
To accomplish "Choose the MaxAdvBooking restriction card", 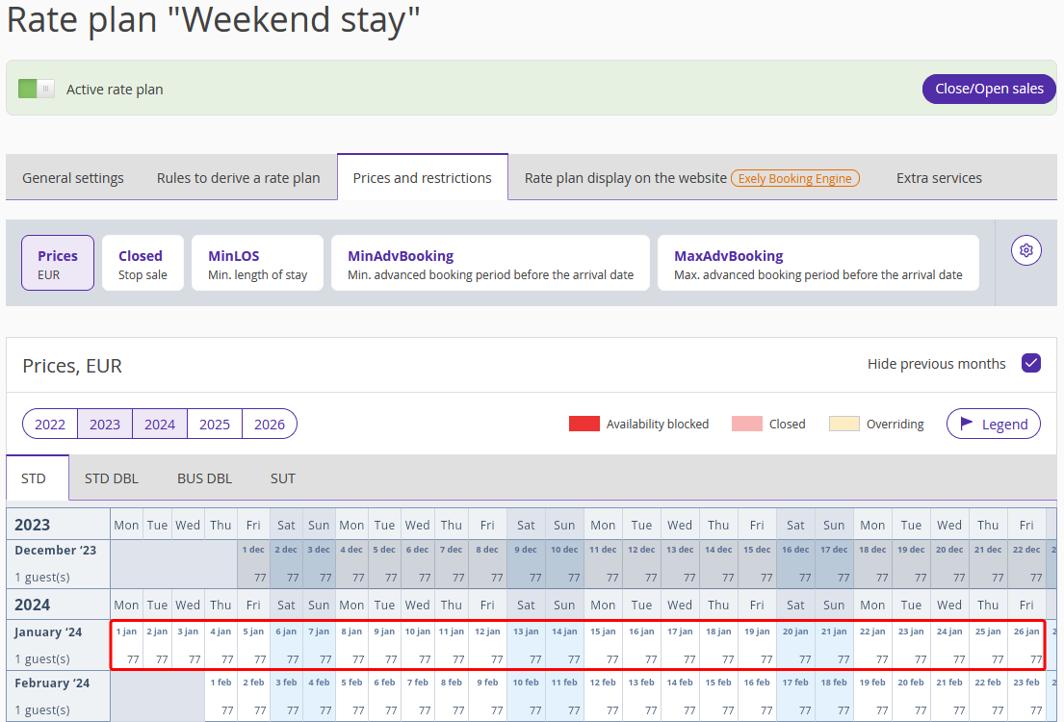I will click(x=817, y=263).
